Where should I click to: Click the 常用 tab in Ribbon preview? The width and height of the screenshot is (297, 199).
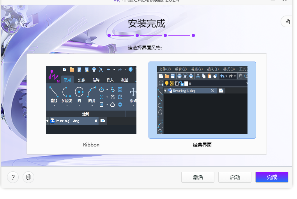pyautogui.click(x=67, y=80)
